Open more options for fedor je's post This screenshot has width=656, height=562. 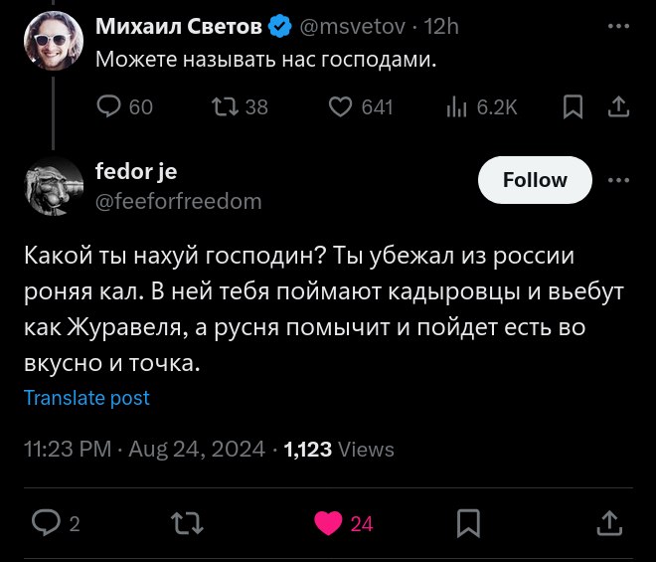[617, 180]
